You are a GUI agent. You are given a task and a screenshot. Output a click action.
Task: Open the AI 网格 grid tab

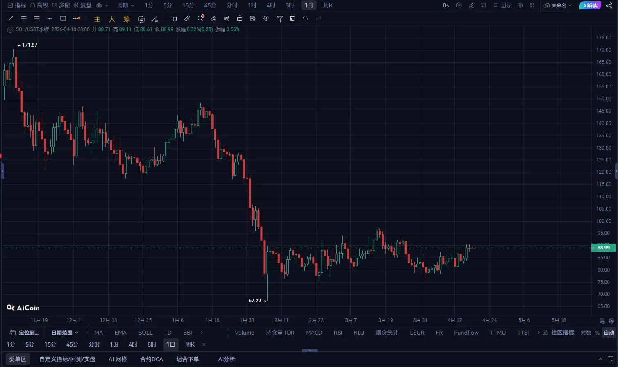pyautogui.click(x=118, y=359)
